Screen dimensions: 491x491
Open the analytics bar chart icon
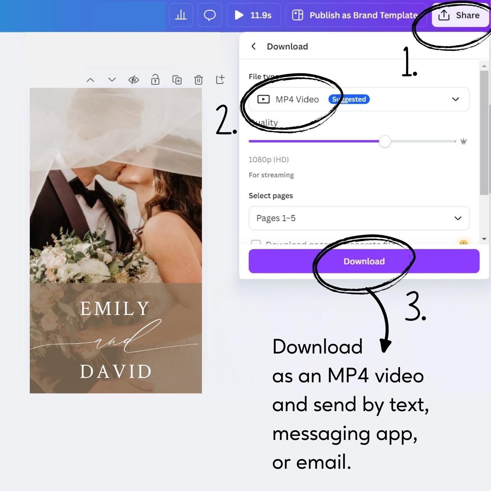click(x=181, y=15)
